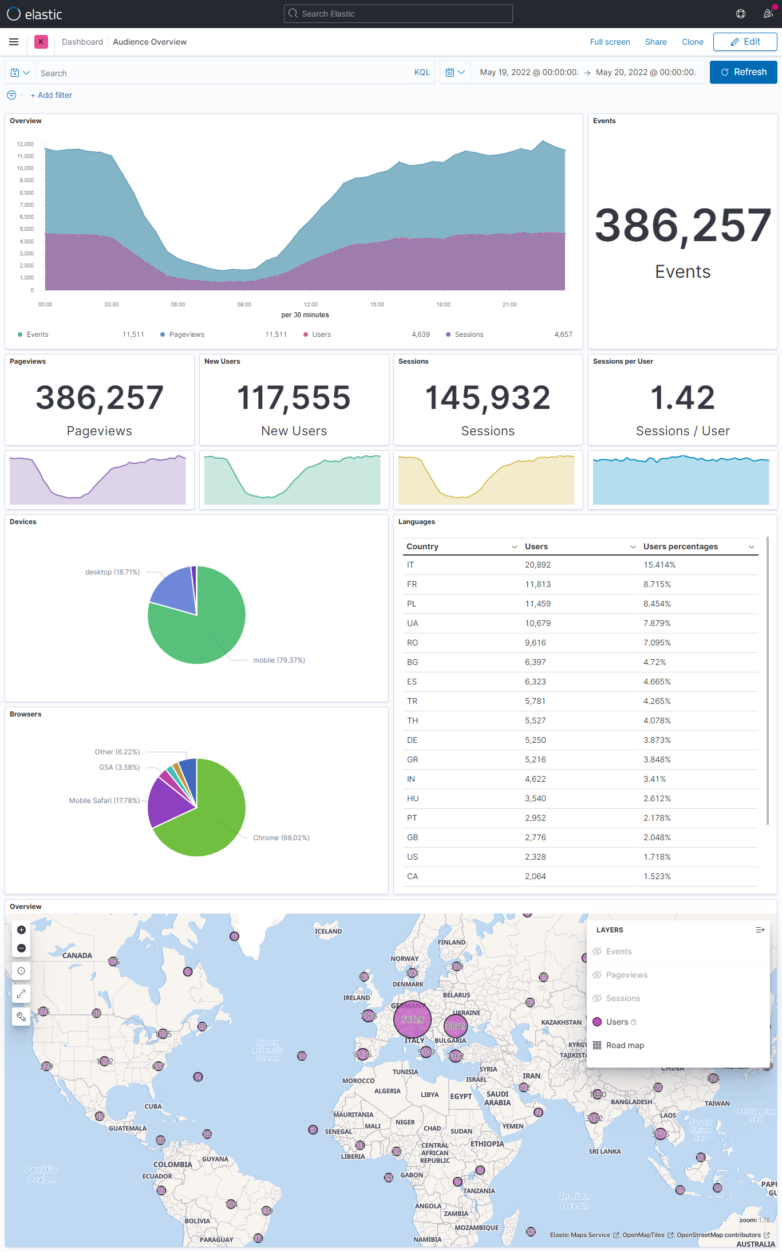Expand the map to full screen
This screenshot has width=782, height=1252.
pos(21,994)
